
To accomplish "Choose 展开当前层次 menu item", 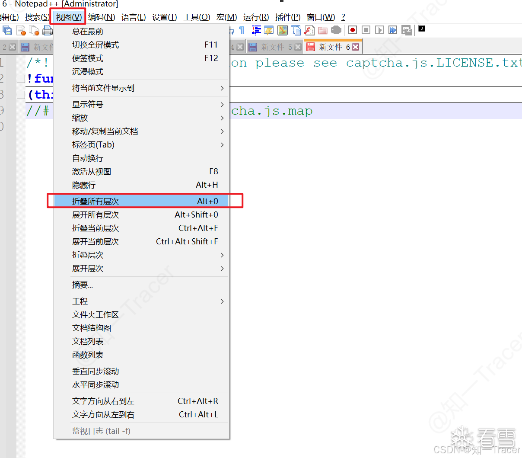I will (141, 242).
